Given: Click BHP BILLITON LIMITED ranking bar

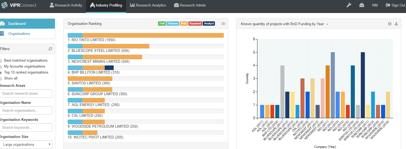Looking at the screenshot, I should 146,68.
